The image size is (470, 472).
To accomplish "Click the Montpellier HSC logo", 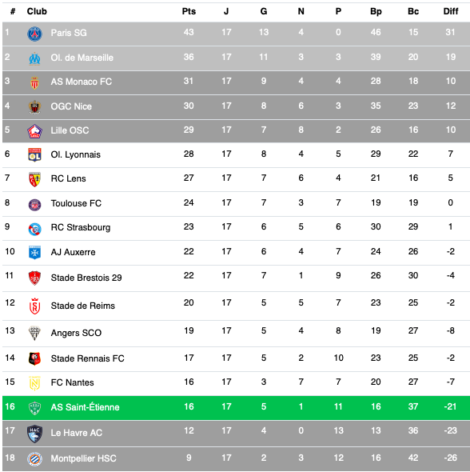I will coord(34,459).
